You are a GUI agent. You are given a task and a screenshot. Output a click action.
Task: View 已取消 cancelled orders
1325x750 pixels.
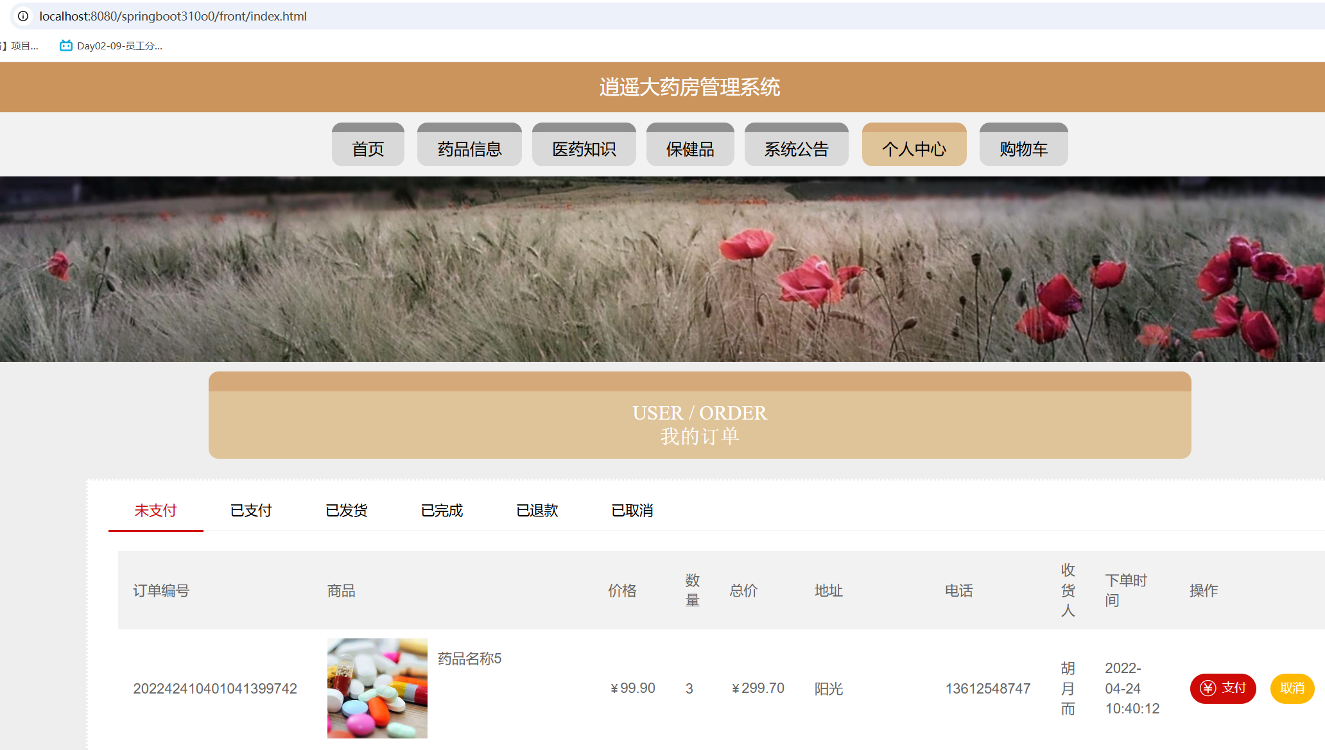tap(632, 510)
